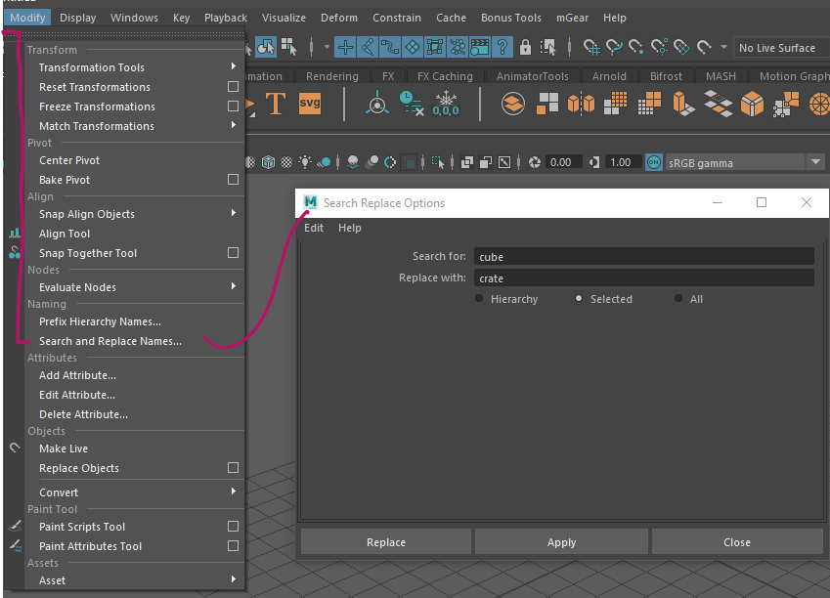Click the snap to grids plus icon
The height and width of the screenshot is (598, 830).
pyautogui.click(x=345, y=48)
